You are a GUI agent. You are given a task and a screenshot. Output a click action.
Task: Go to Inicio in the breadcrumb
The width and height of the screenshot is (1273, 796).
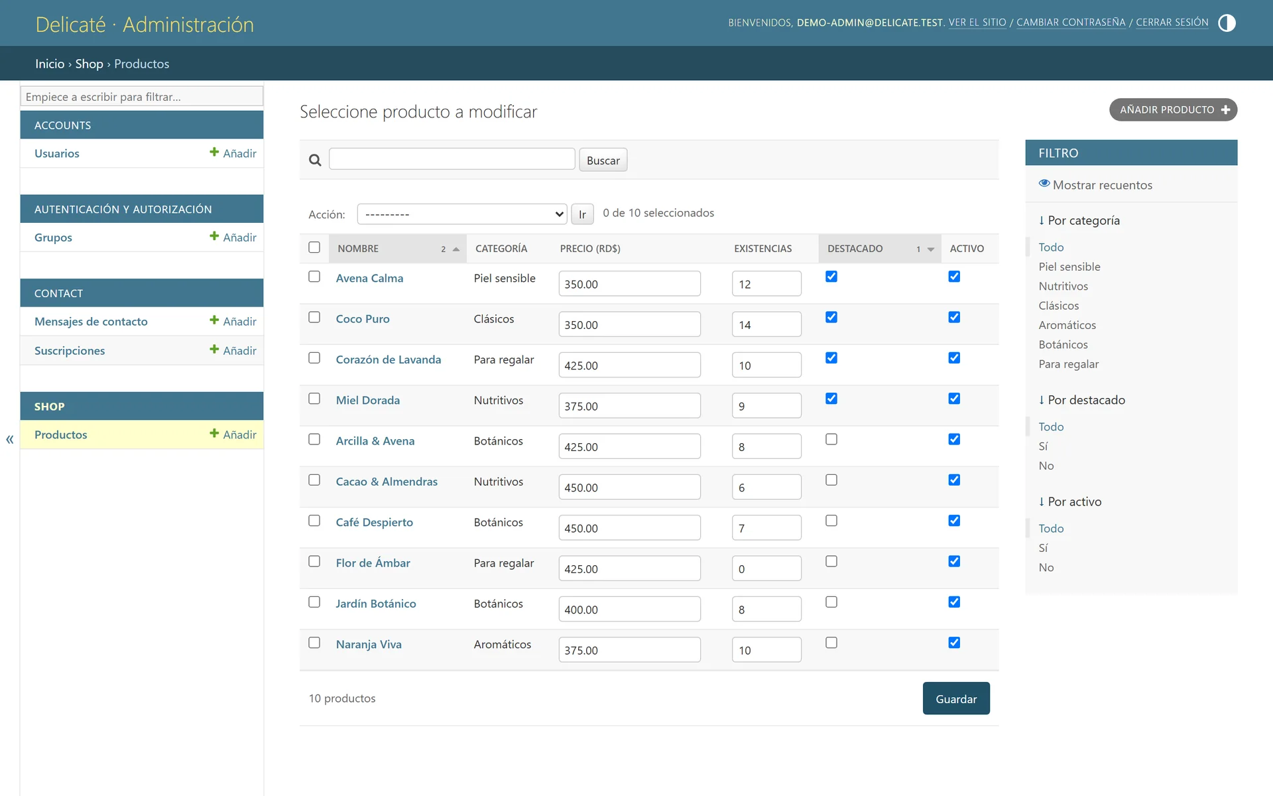click(x=50, y=64)
